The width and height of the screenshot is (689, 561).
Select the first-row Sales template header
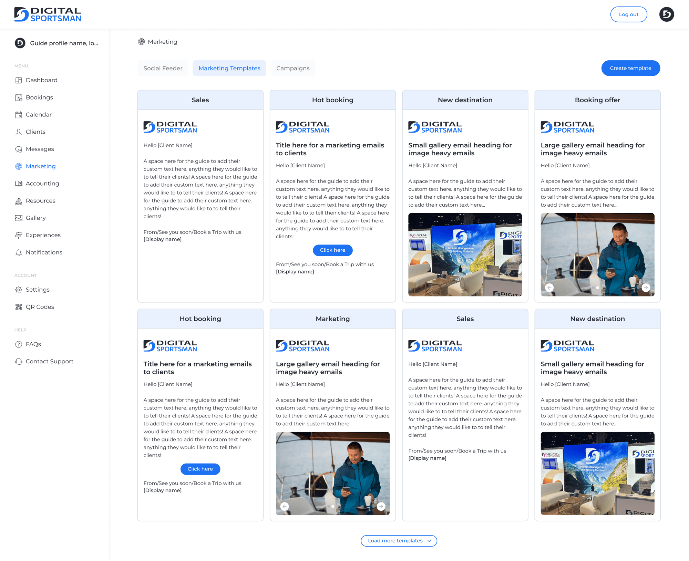(x=200, y=100)
